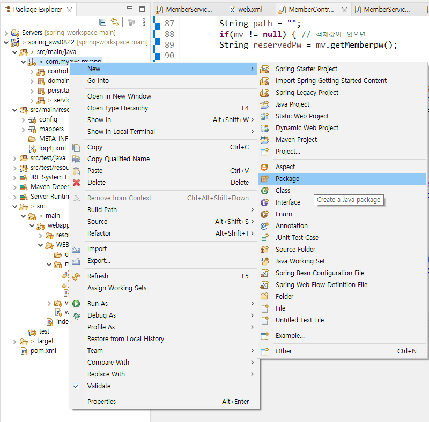
Task: Click the green Class icon
Action: [264, 191]
